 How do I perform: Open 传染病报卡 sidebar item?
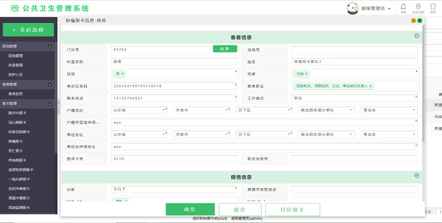point(17,160)
